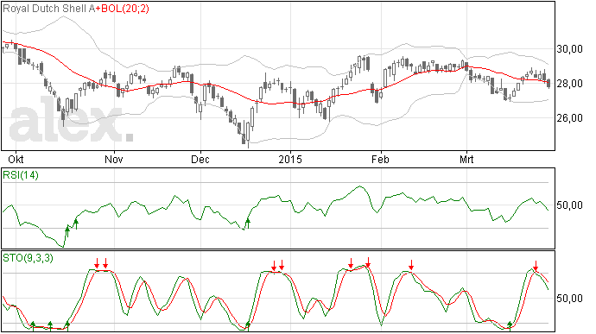Click the 50,00 label on RSI axis
596x334 pixels.
(569, 205)
